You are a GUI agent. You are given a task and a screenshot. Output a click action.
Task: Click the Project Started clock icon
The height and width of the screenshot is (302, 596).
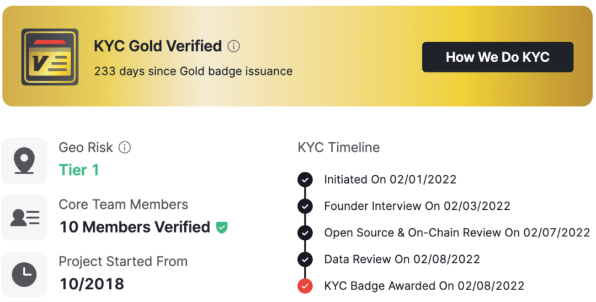[24, 274]
